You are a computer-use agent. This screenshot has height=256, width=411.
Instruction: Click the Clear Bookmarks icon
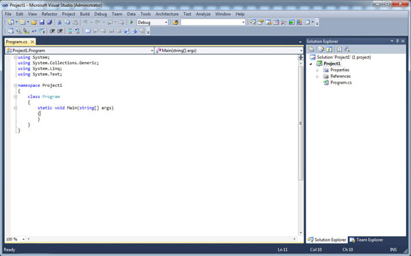[142, 31]
